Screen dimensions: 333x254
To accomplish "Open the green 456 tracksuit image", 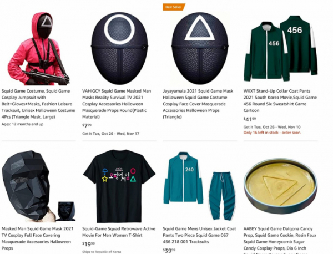I will click(x=280, y=48).
